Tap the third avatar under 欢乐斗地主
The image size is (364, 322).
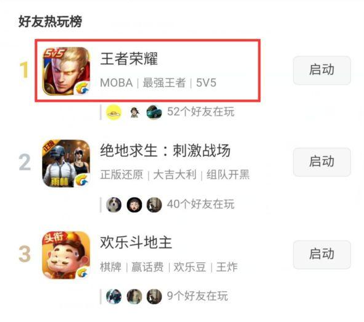click(154, 297)
